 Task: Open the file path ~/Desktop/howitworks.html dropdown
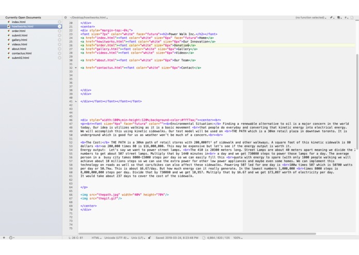pos(89,18)
